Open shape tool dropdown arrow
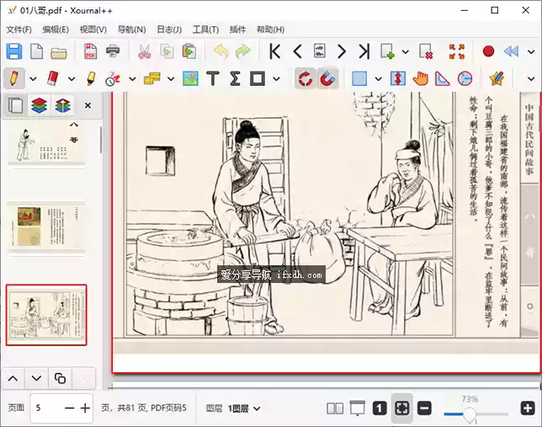Viewport: 542px width, 427px height. [276, 79]
